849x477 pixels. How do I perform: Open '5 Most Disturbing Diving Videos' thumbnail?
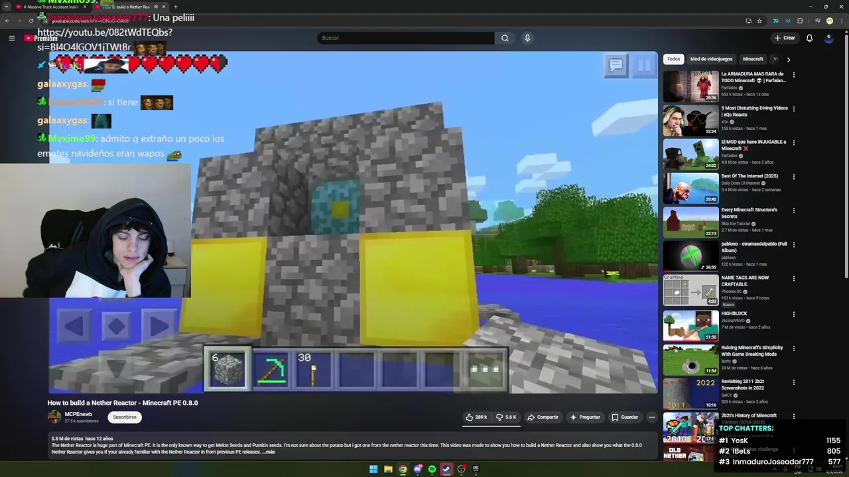[x=690, y=120]
